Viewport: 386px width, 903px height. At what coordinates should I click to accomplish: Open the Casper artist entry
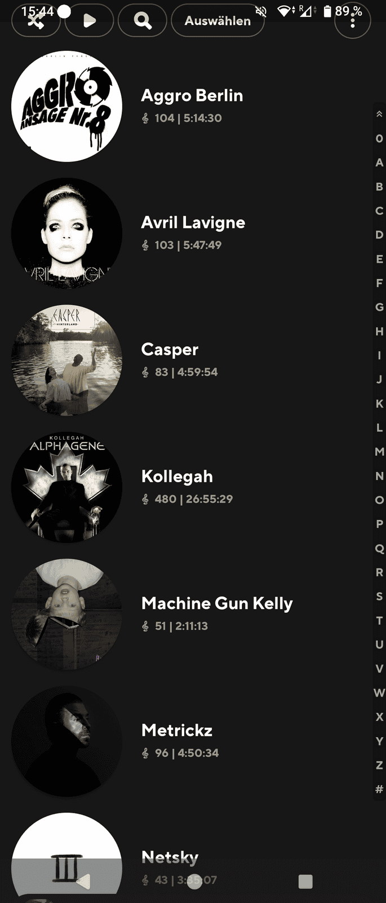192,360
